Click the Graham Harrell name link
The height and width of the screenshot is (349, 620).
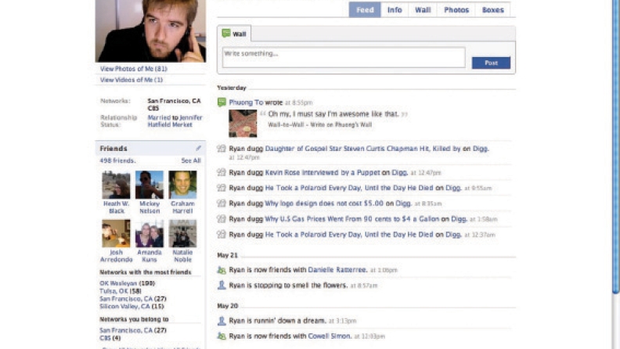182,207
